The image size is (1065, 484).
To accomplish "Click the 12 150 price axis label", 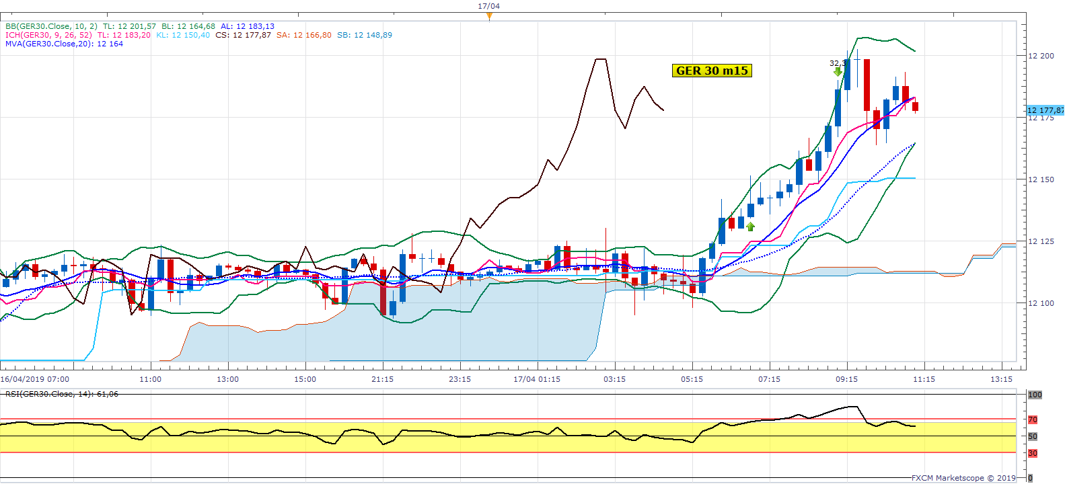I will coord(1041,179).
